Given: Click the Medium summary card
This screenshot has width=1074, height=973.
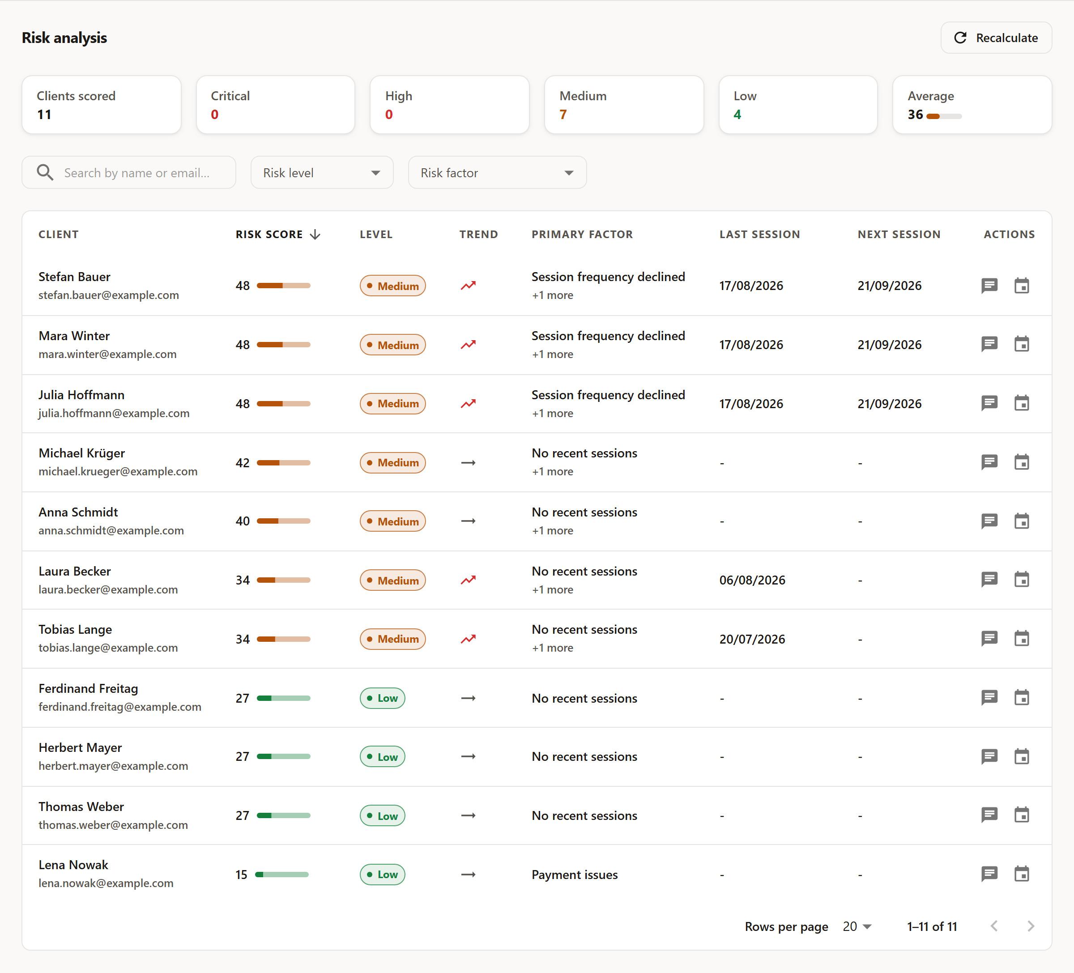Looking at the screenshot, I should (624, 104).
